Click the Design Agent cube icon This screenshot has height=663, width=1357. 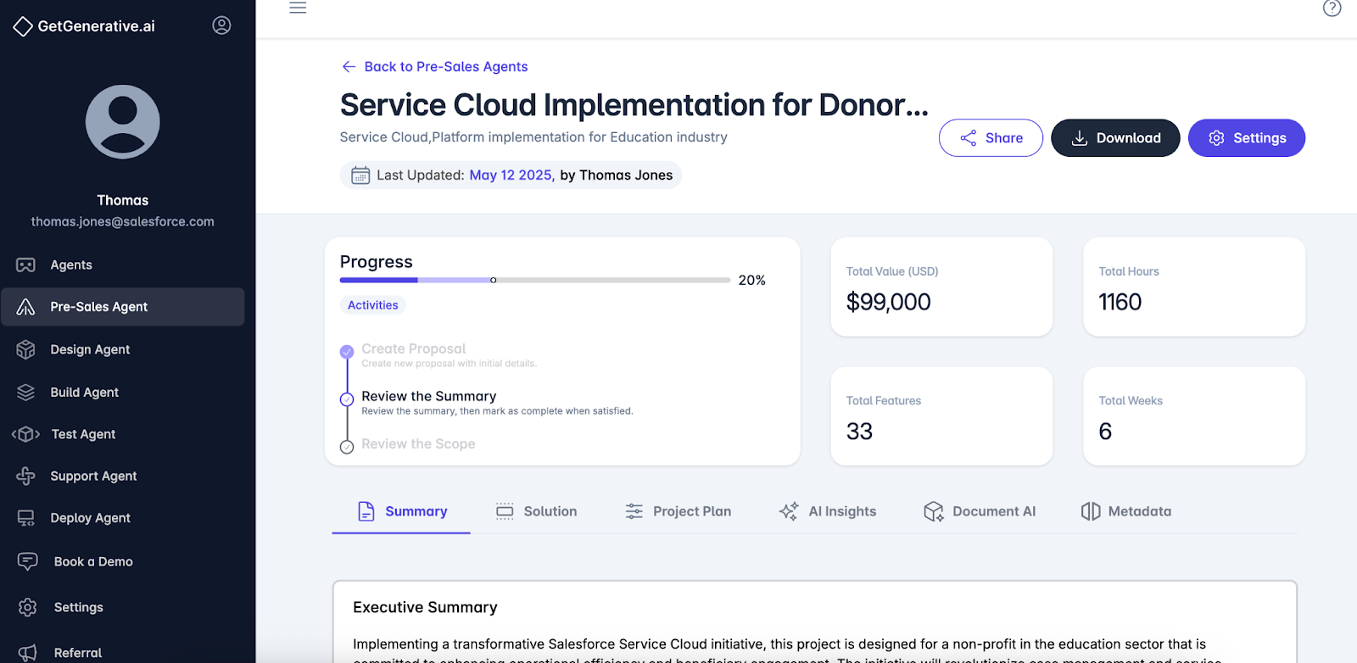[x=26, y=349]
